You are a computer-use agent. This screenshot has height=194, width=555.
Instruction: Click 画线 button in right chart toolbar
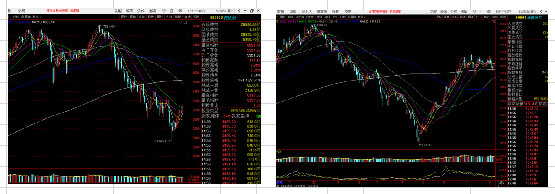471,17
